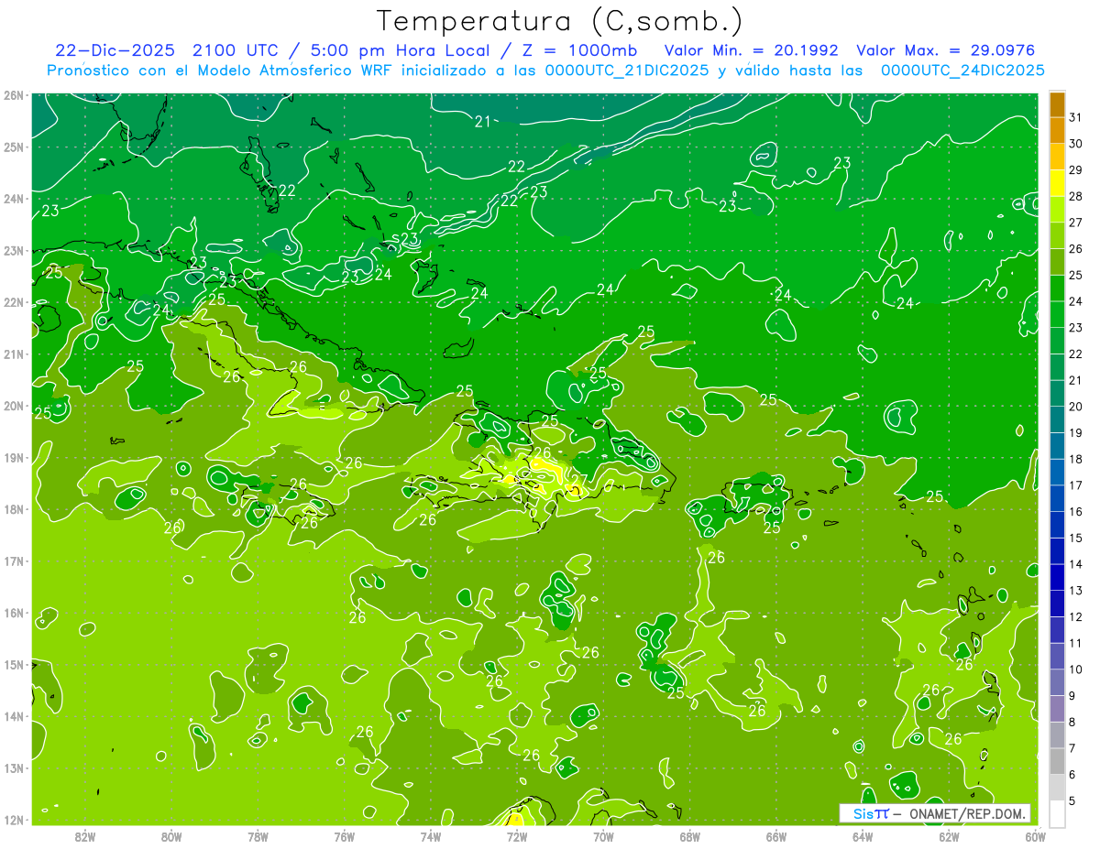Screen dimensions: 1100x849
Task: Click the '15N' latitude axis label
Action: 15,665
